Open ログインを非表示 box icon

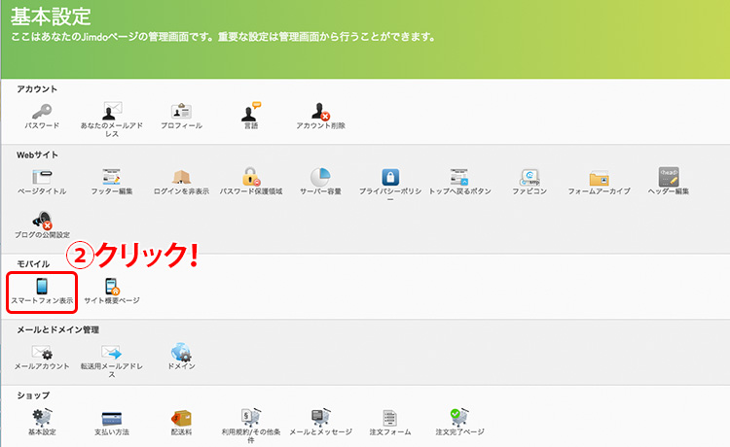pyautogui.click(x=181, y=177)
